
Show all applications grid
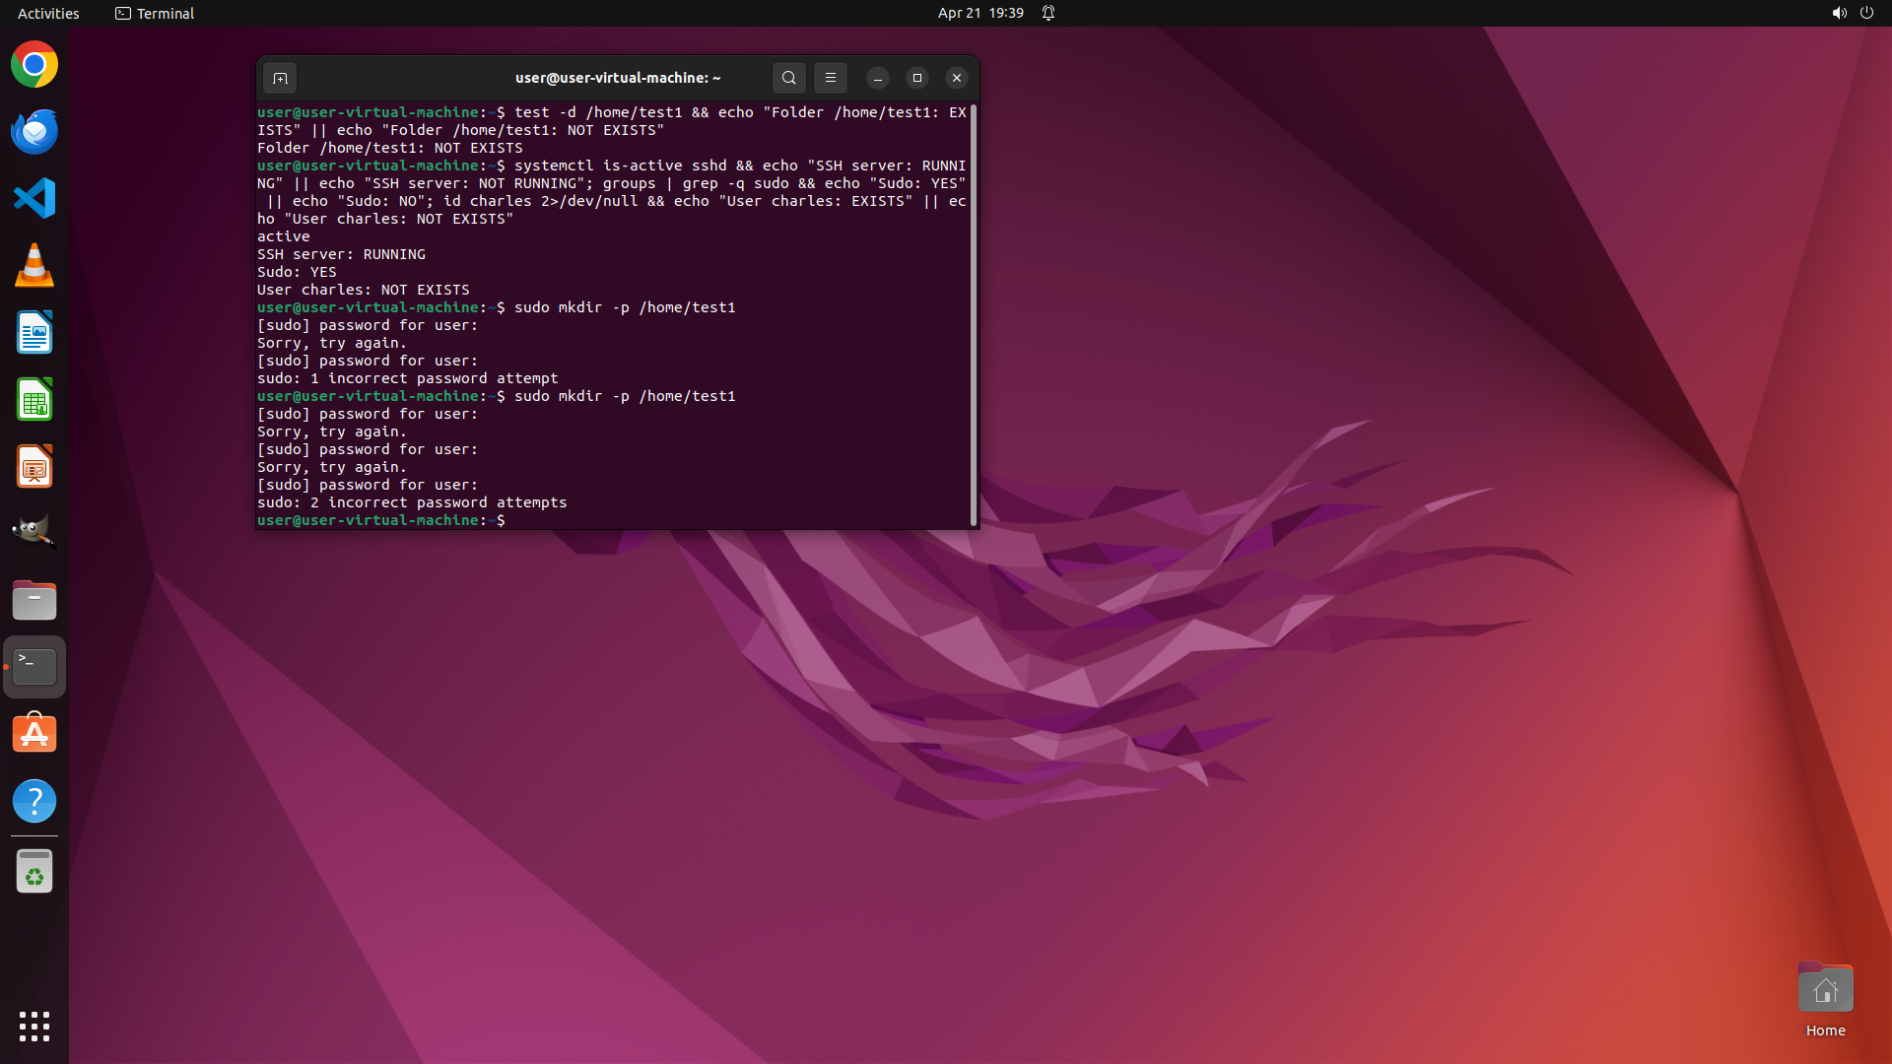[x=34, y=1027]
